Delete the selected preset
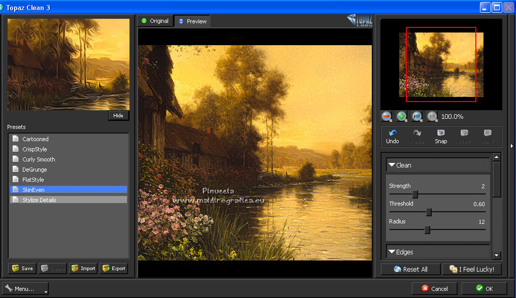 [x=53, y=269]
